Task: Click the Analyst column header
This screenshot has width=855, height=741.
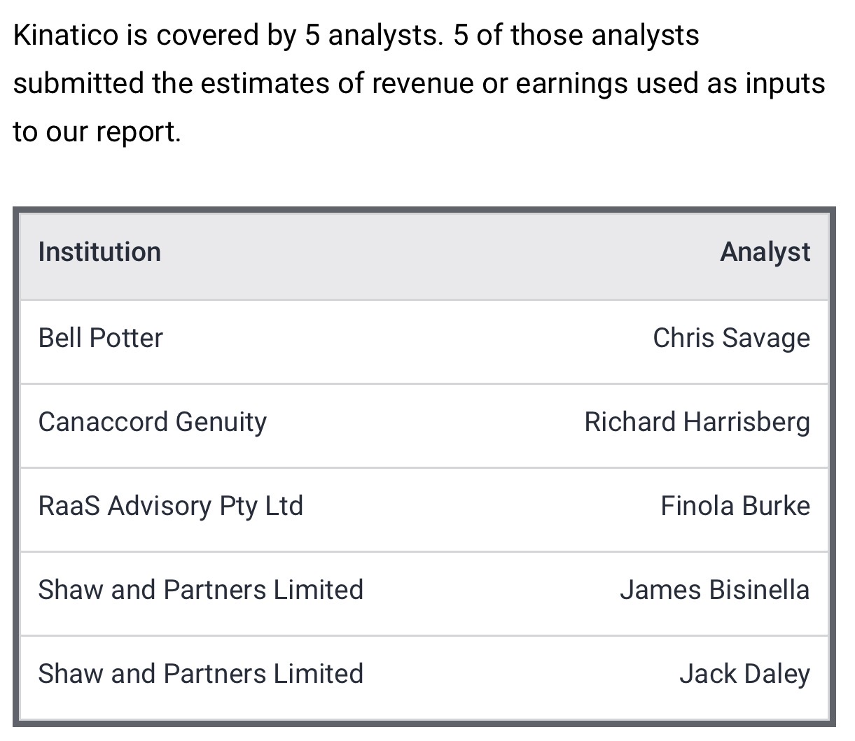Action: click(765, 252)
